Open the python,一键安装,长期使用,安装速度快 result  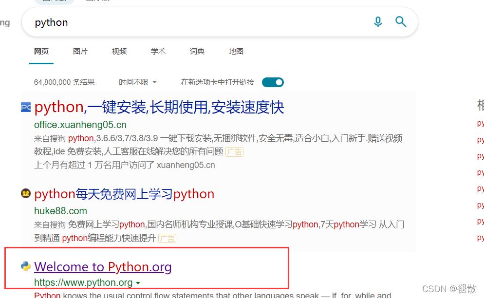pyautogui.click(x=159, y=107)
